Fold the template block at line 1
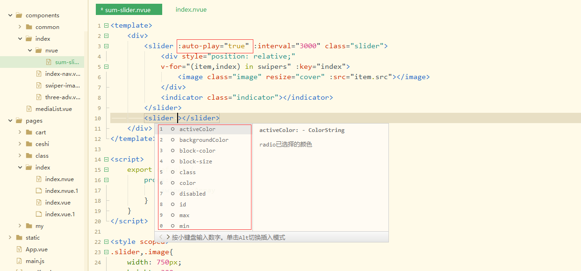This screenshot has height=271, width=581. 107,26
